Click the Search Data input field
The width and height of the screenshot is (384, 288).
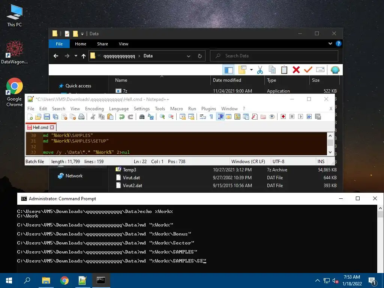pos(274,56)
